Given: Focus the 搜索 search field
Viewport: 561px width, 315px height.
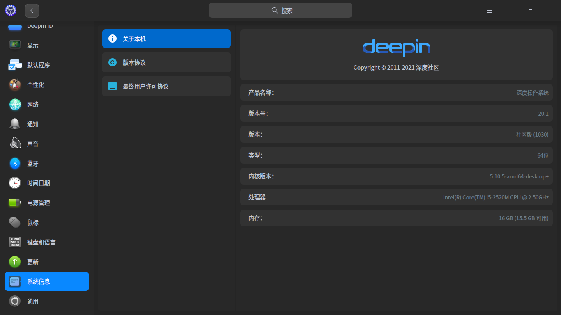Looking at the screenshot, I should click(280, 10).
